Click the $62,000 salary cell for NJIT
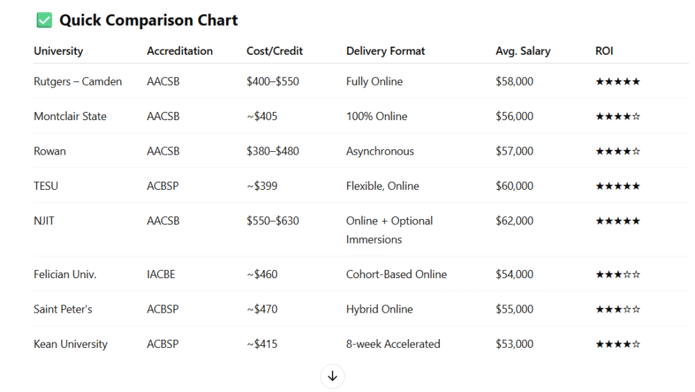The height and width of the screenshot is (392, 695). click(x=514, y=221)
